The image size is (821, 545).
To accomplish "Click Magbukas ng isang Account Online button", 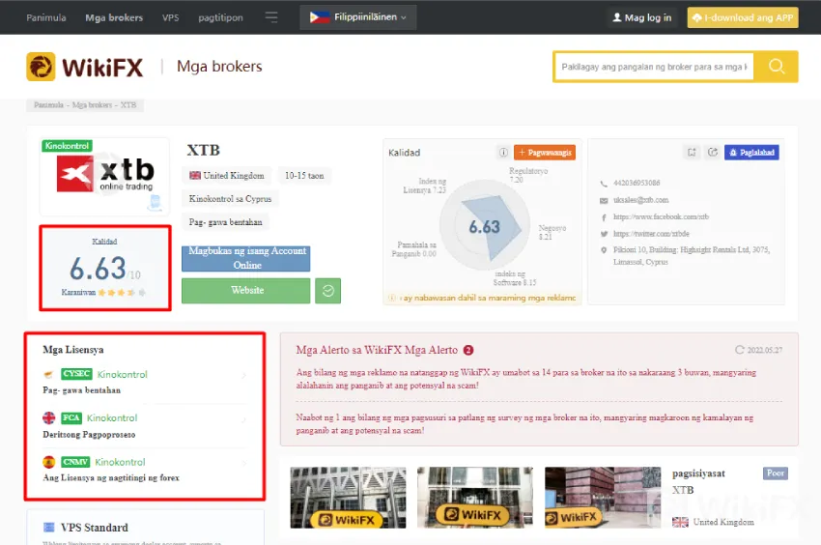I will point(246,258).
